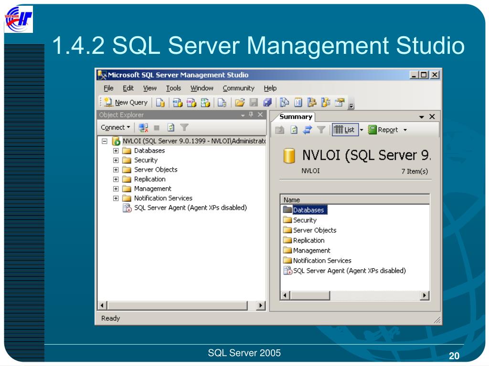Open the File menu

click(x=108, y=88)
